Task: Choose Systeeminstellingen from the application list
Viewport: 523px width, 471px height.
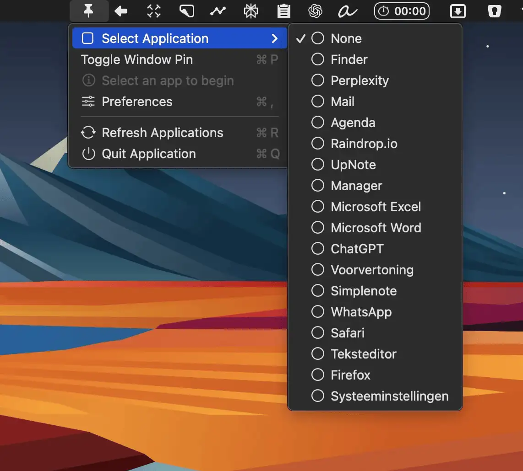Action: pos(375,396)
